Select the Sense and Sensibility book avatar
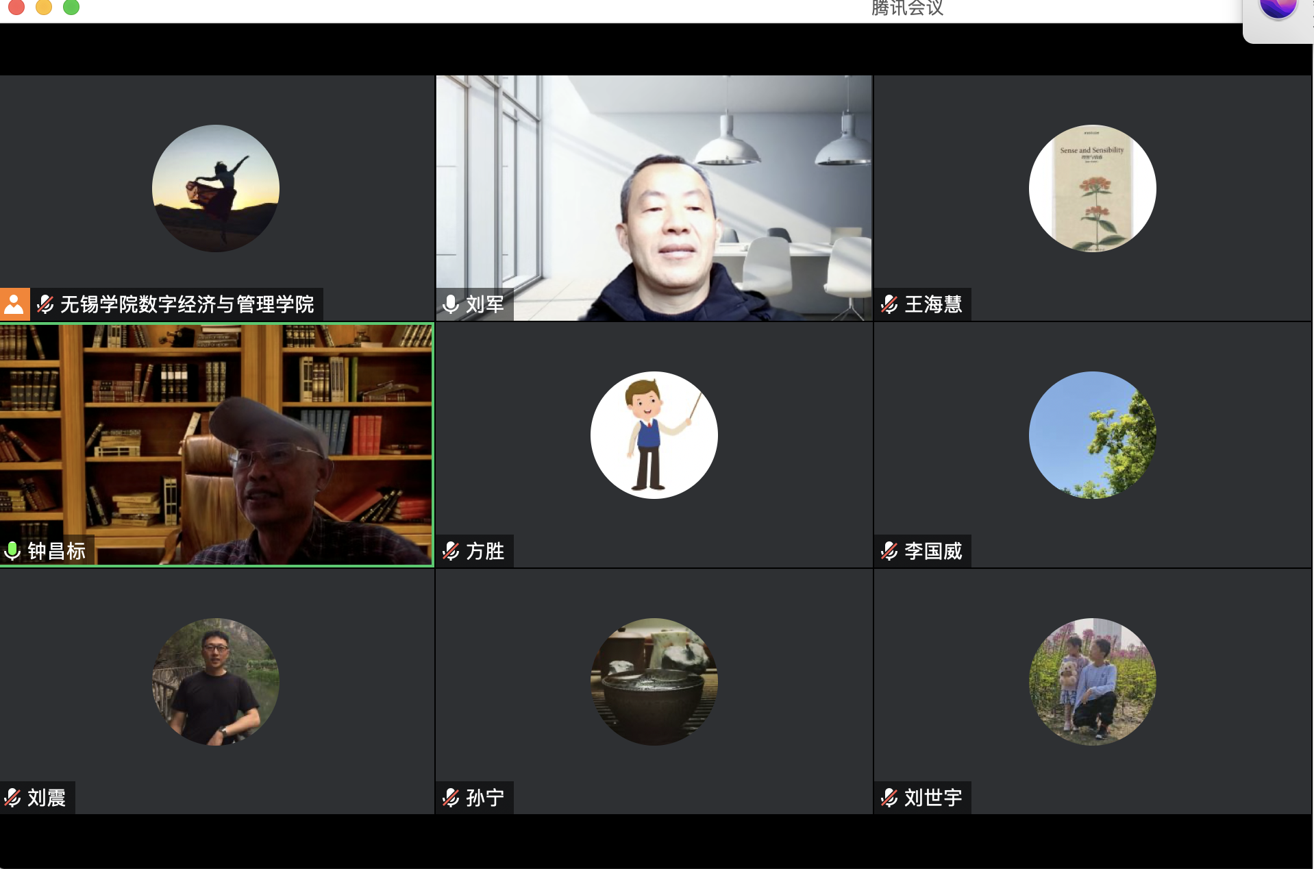This screenshot has height=869, width=1314. click(x=1092, y=188)
